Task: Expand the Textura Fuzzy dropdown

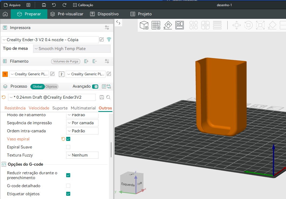Action: pos(82,155)
